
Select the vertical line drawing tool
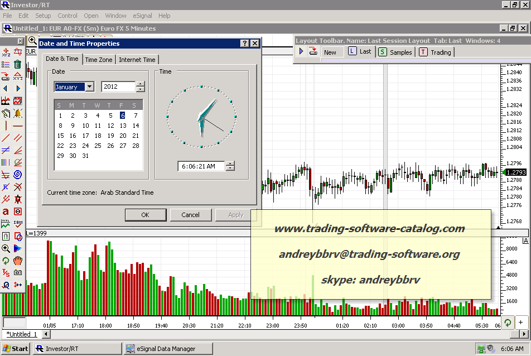(x=6, y=126)
